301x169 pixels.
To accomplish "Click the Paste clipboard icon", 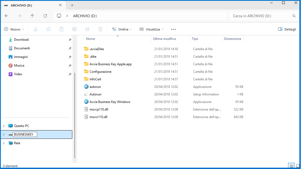I will pyautogui.click(x=61, y=29).
